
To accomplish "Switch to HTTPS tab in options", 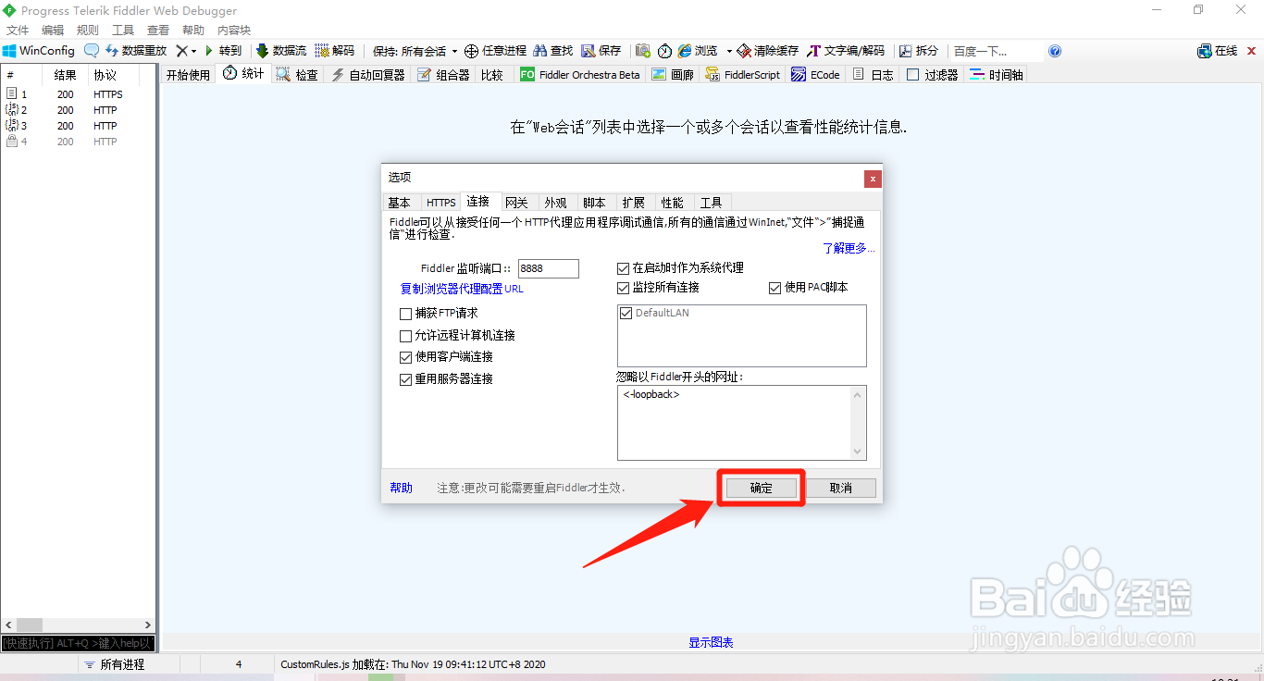I will point(441,203).
